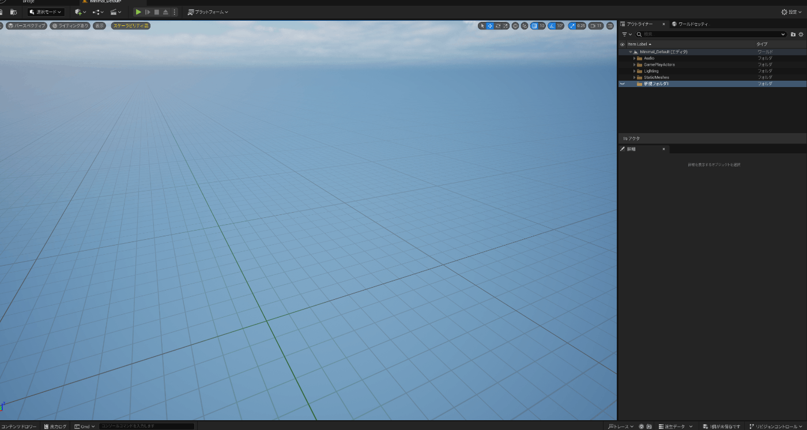Close the アウトライナー tab
The height and width of the screenshot is (430, 807).
(663, 24)
